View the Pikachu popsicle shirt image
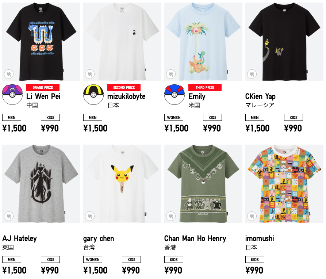The height and width of the screenshot is (279, 326). coord(122,184)
